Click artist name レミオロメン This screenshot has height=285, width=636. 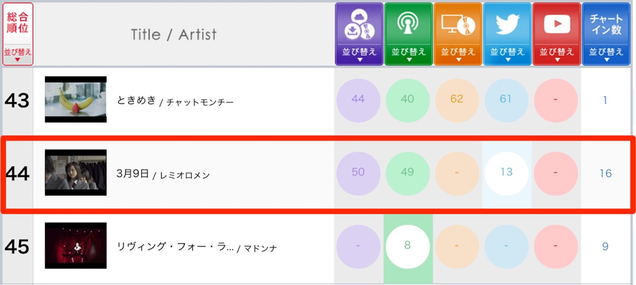point(184,175)
